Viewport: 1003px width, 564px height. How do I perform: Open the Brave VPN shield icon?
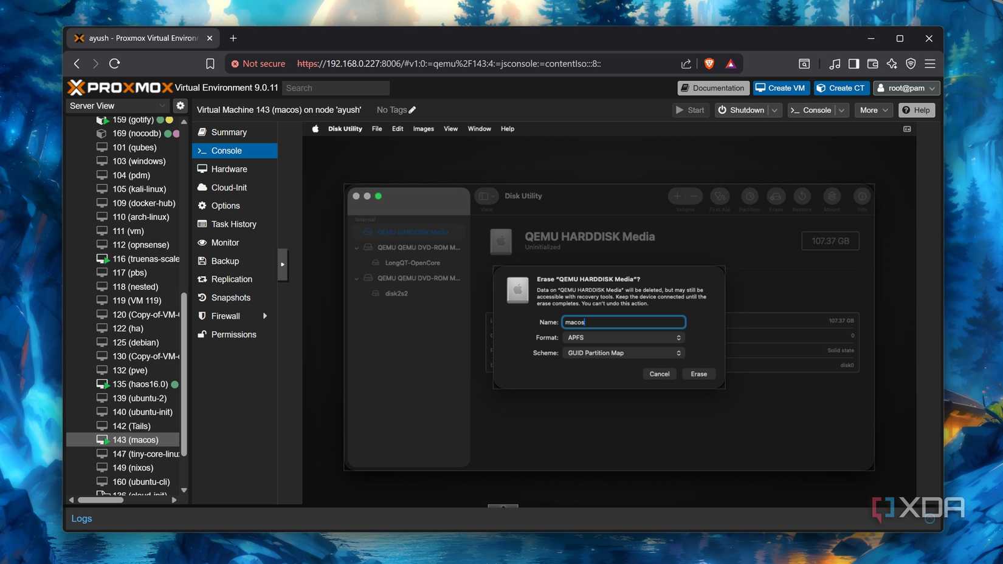click(911, 64)
